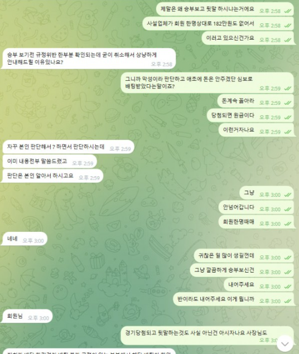299x354 pixels.
Task: Select '경기당첨되고 뒷말하는것도' outgoing message
Action: 208,336
